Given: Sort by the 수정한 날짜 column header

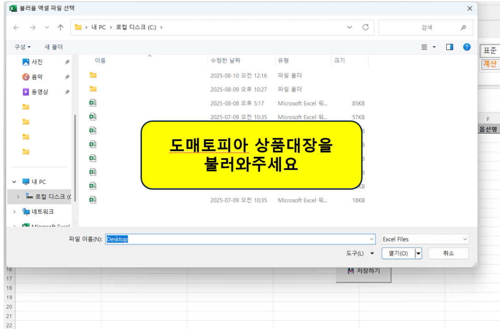Looking at the screenshot, I should tap(225, 60).
